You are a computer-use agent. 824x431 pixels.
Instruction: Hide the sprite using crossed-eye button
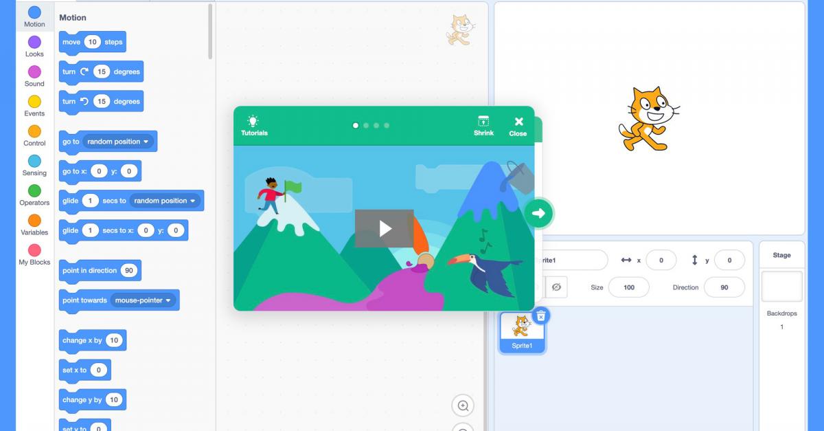[557, 287]
